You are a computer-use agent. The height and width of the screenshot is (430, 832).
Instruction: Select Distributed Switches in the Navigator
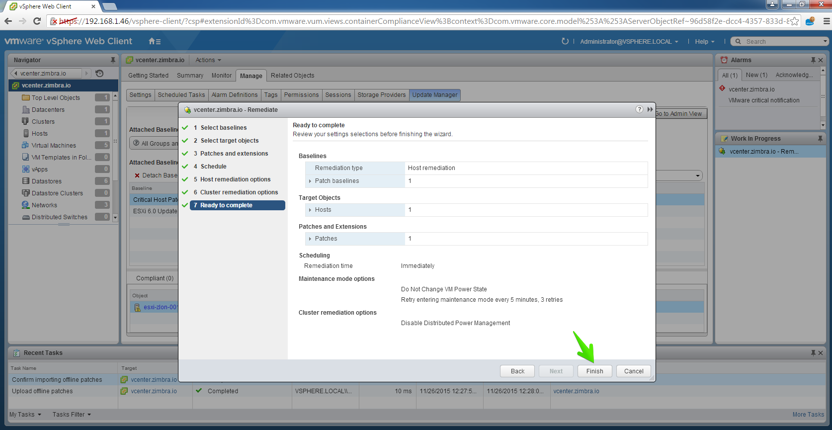coord(61,217)
